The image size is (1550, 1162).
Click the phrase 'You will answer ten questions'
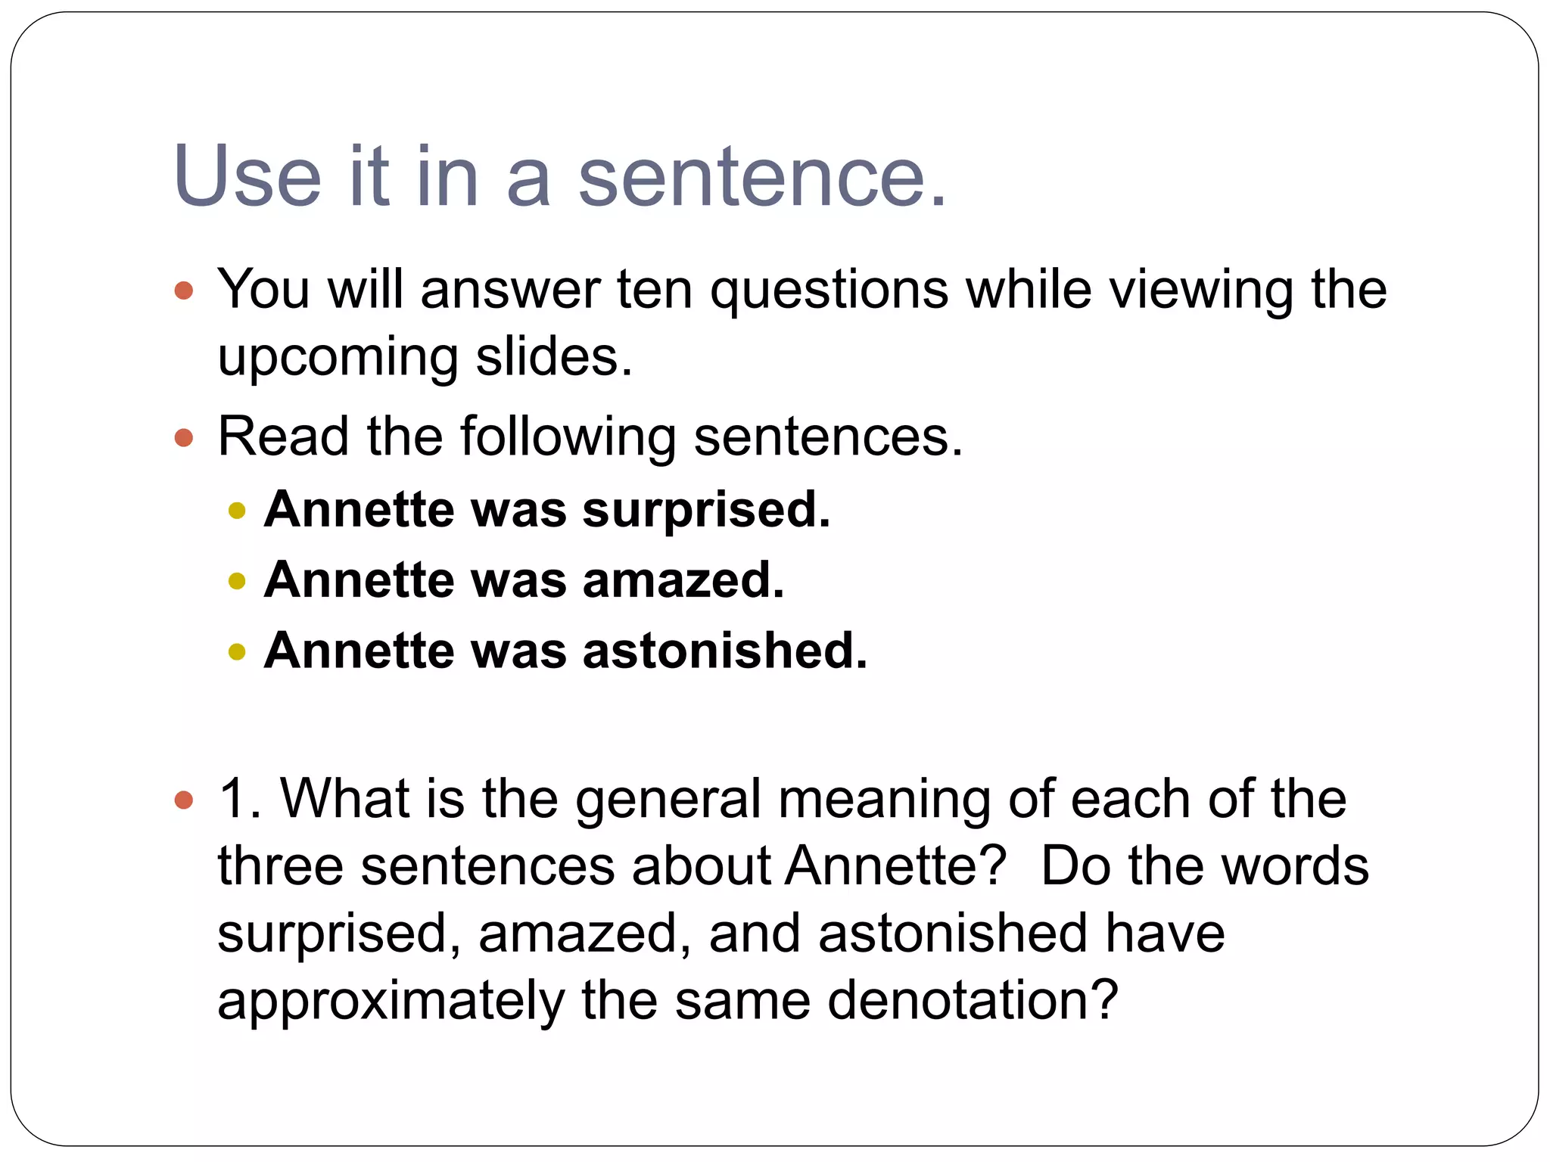[583, 290]
